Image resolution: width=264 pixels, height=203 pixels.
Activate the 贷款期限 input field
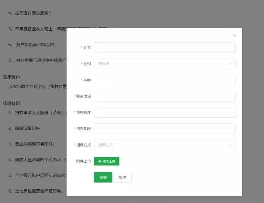[x=164, y=129]
